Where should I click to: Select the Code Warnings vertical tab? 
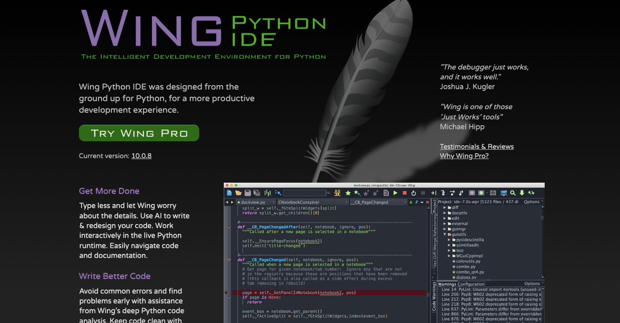click(x=434, y=297)
